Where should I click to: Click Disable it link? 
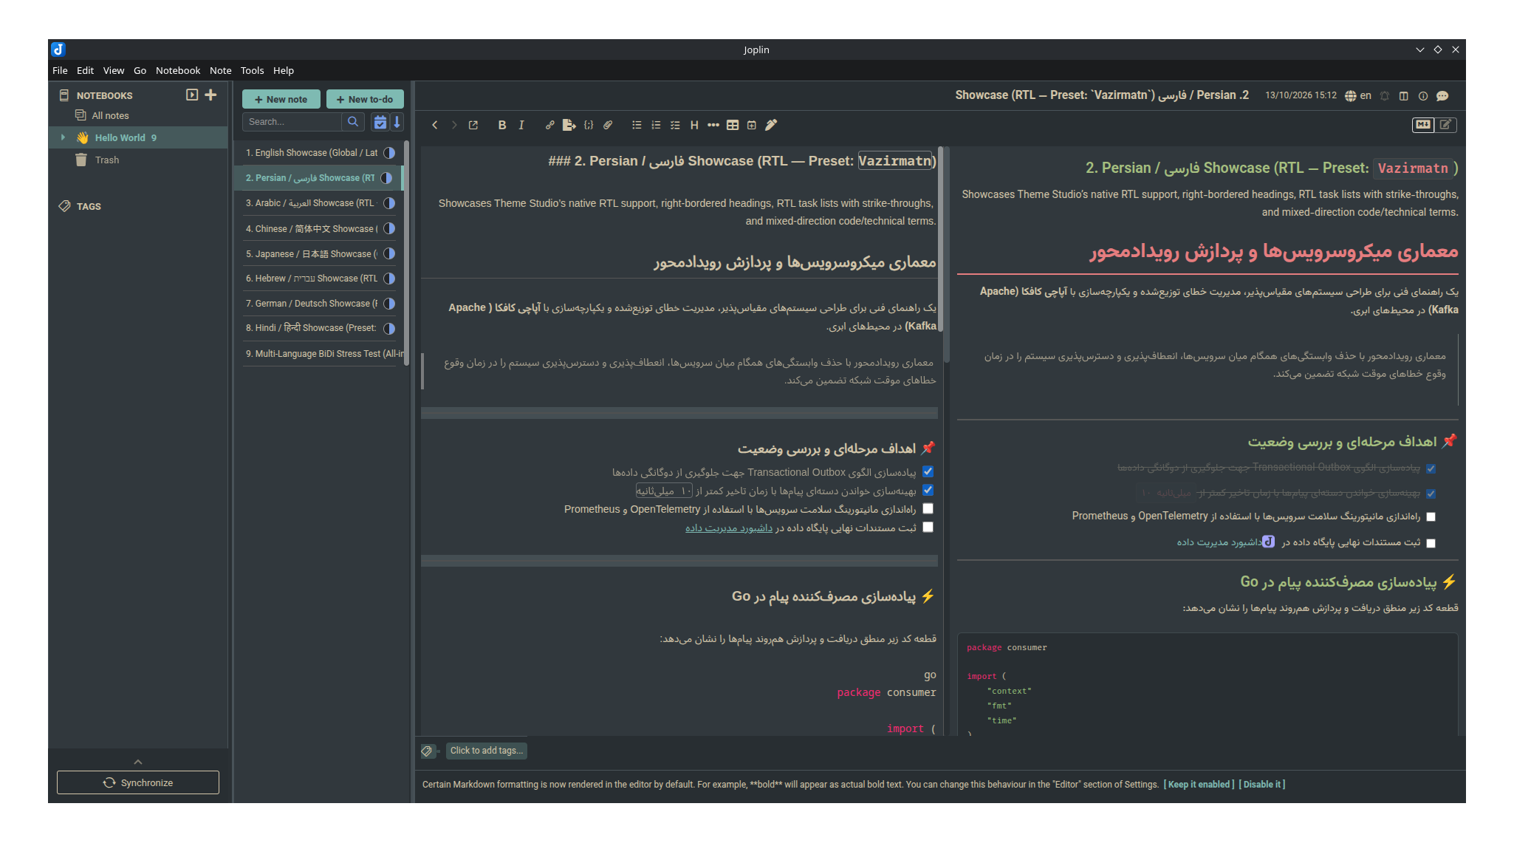[x=1262, y=785]
